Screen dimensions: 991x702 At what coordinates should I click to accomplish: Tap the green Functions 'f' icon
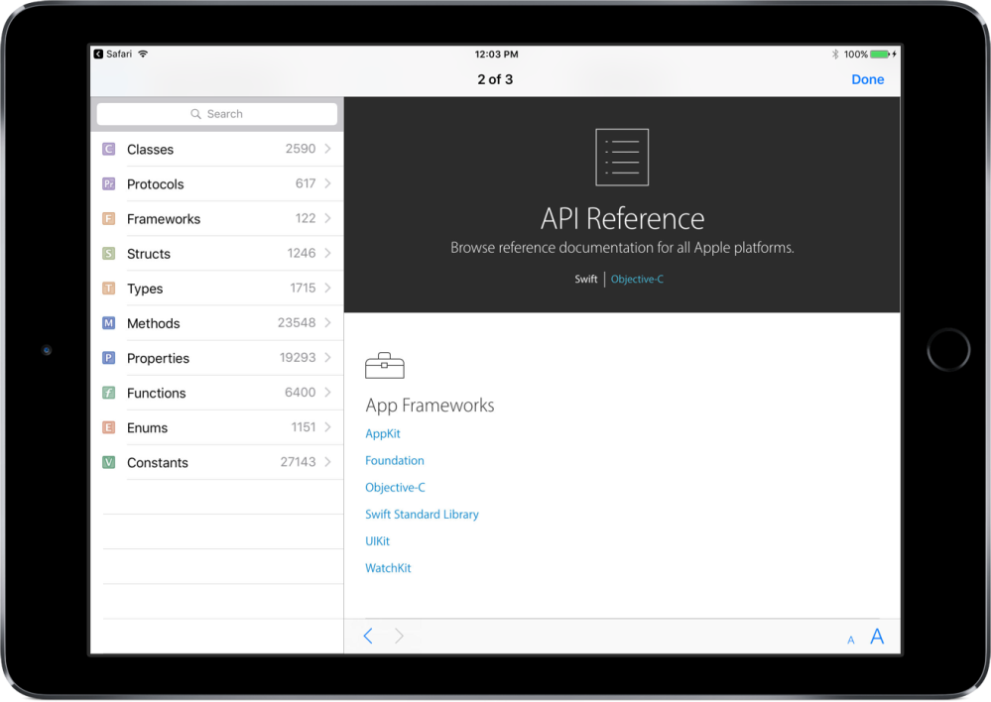109,393
